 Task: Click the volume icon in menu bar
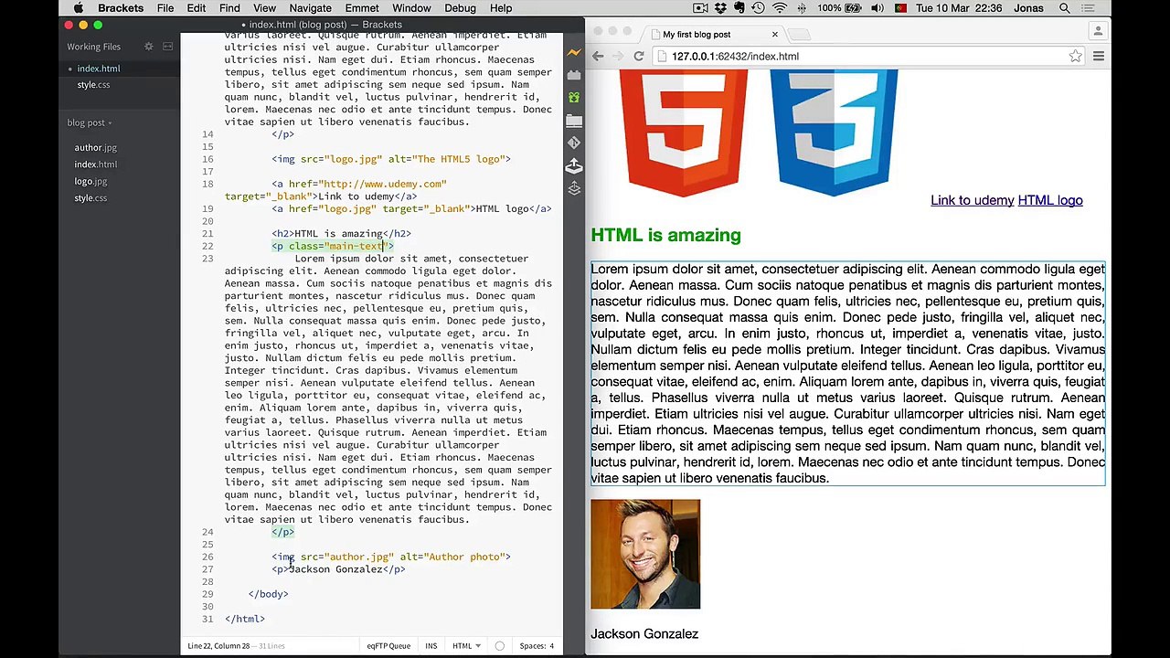click(x=877, y=8)
